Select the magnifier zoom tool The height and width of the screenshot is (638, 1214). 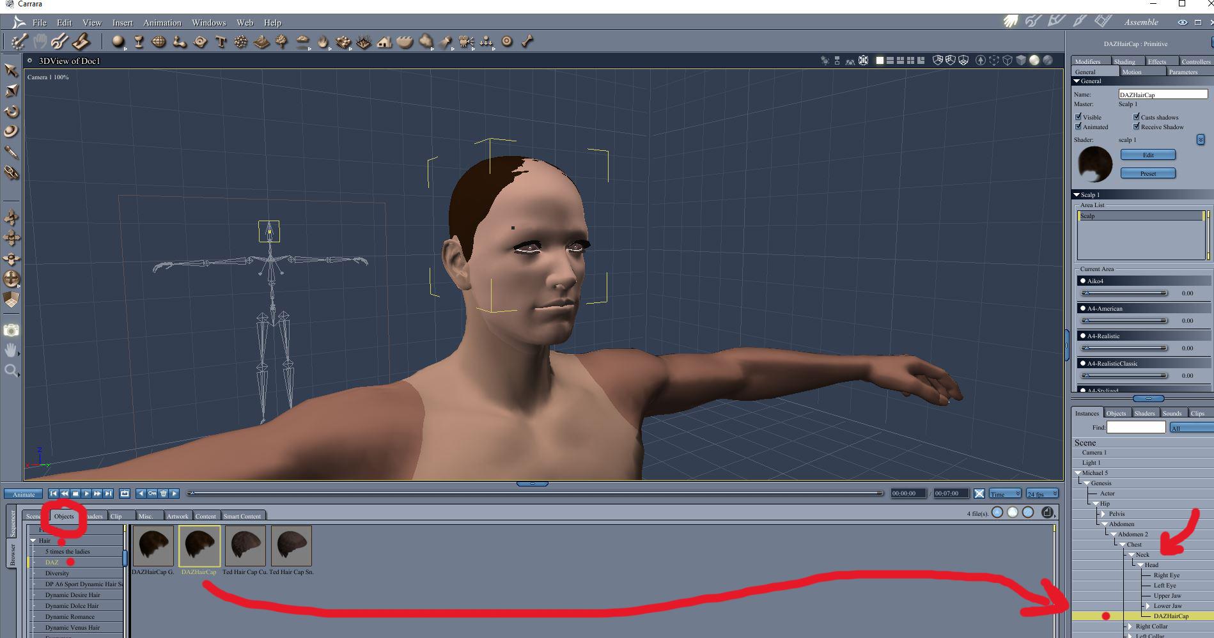tap(11, 371)
